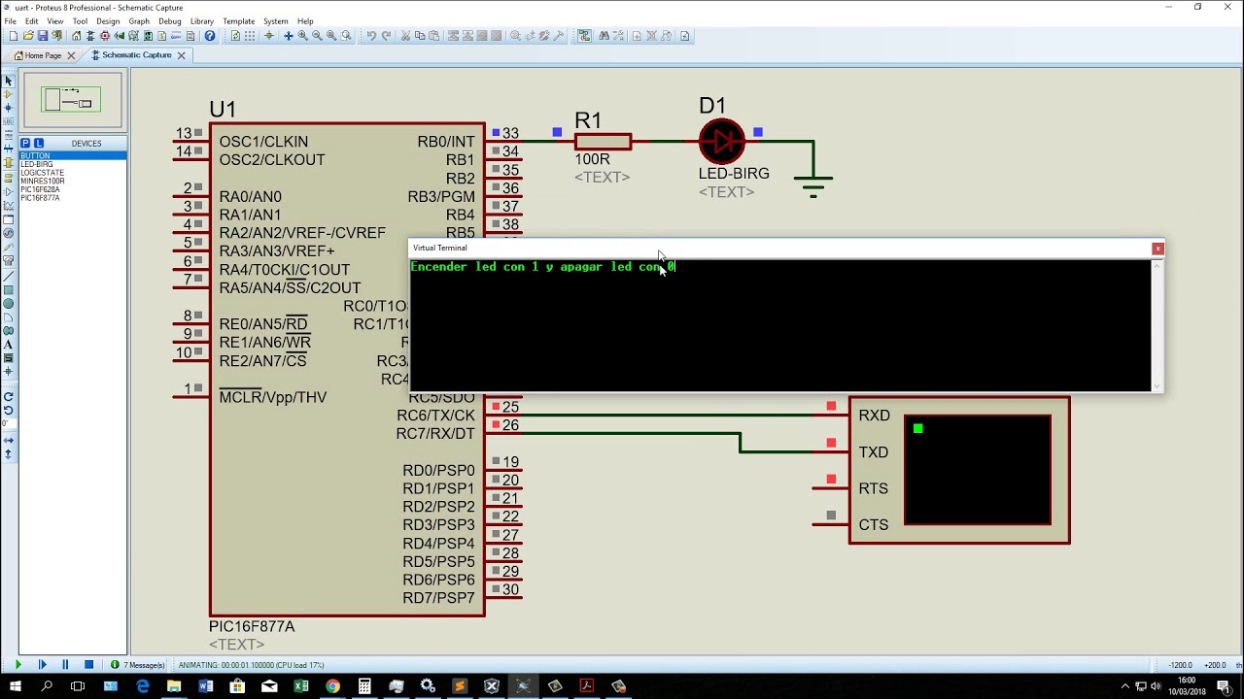1244x699 pixels.
Task: Click the Zoom Out magnifier icon
Action: coord(317,36)
